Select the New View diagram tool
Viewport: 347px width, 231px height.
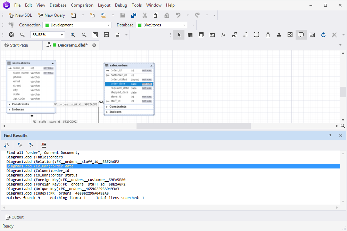click(x=201, y=35)
